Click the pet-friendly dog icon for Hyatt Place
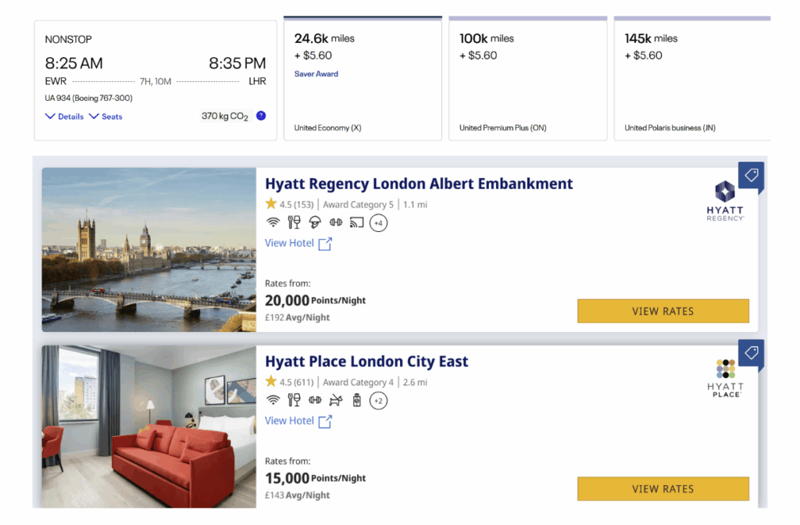The image size is (800, 525). tap(336, 401)
